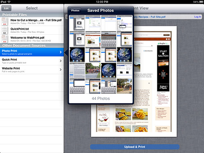The width and height of the screenshot is (204, 153).
Task: Select fourth thumbnail in second row
Action: click(125, 39)
